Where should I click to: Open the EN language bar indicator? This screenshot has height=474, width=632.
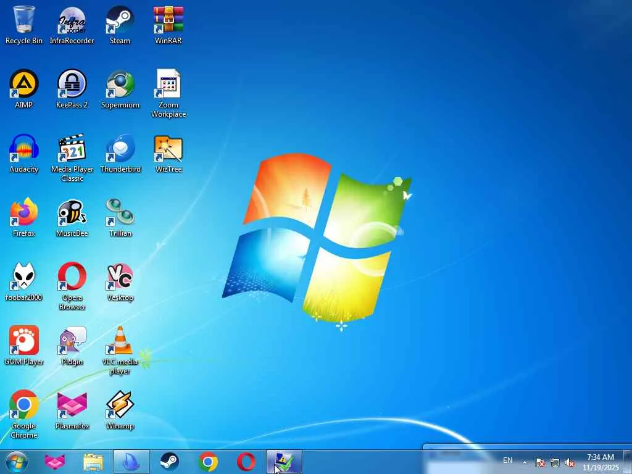[x=507, y=460]
